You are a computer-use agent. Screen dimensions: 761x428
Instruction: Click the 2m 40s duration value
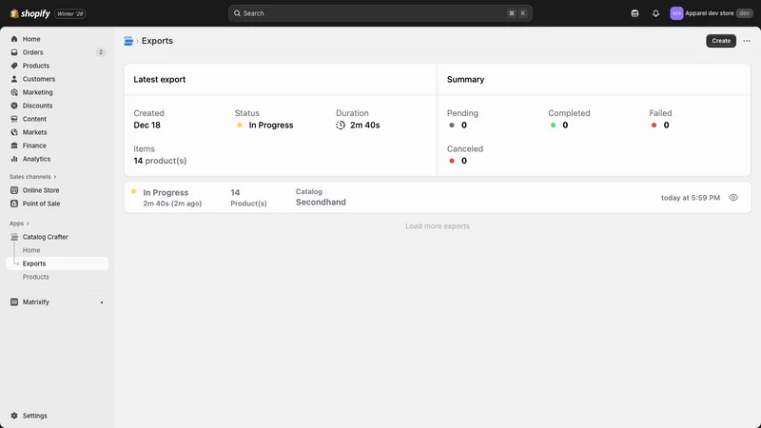(x=365, y=126)
